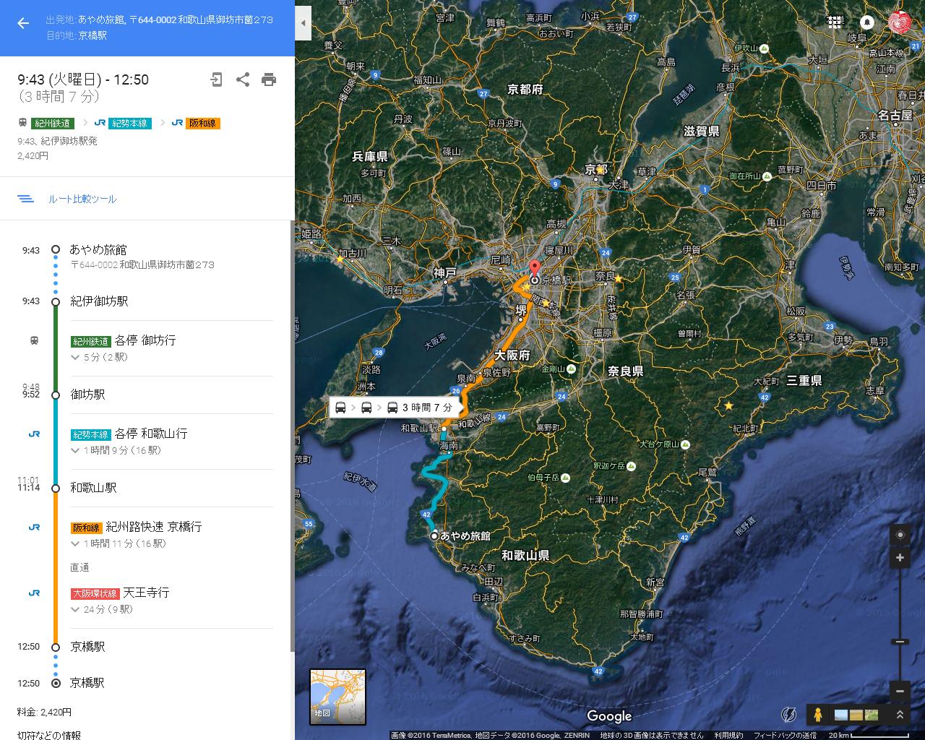
Task: Click the first photo thumbnail in the imagery strip
Action: pyautogui.click(x=840, y=715)
